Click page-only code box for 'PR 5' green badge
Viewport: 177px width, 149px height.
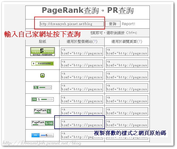coord(127,100)
